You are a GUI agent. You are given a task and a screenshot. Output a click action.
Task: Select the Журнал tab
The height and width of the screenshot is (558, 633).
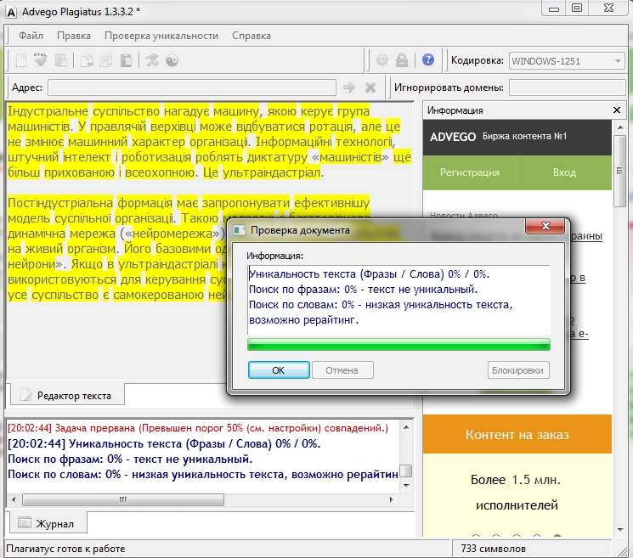click(x=47, y=523)
